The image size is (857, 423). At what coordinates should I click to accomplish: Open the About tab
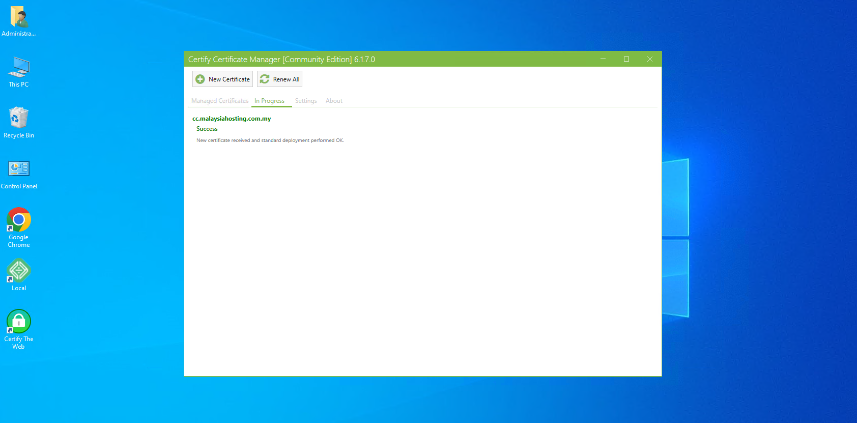pos(334,101)
